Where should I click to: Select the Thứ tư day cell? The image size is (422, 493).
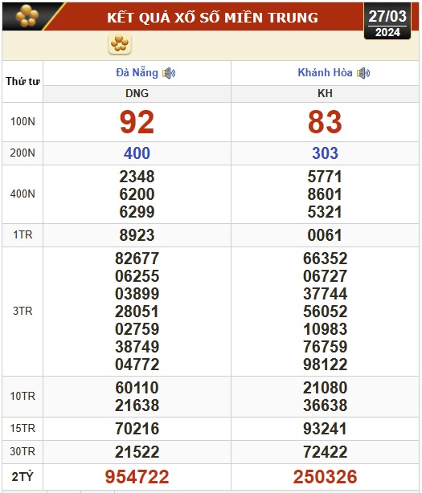click(x=23, y=81)
